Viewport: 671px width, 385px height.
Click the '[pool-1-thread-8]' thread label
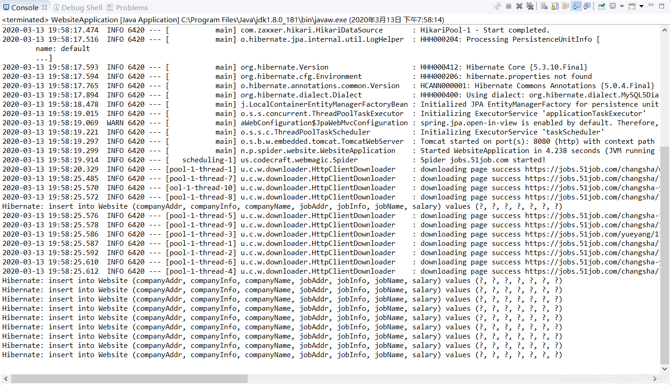click(x=201, y=197)
